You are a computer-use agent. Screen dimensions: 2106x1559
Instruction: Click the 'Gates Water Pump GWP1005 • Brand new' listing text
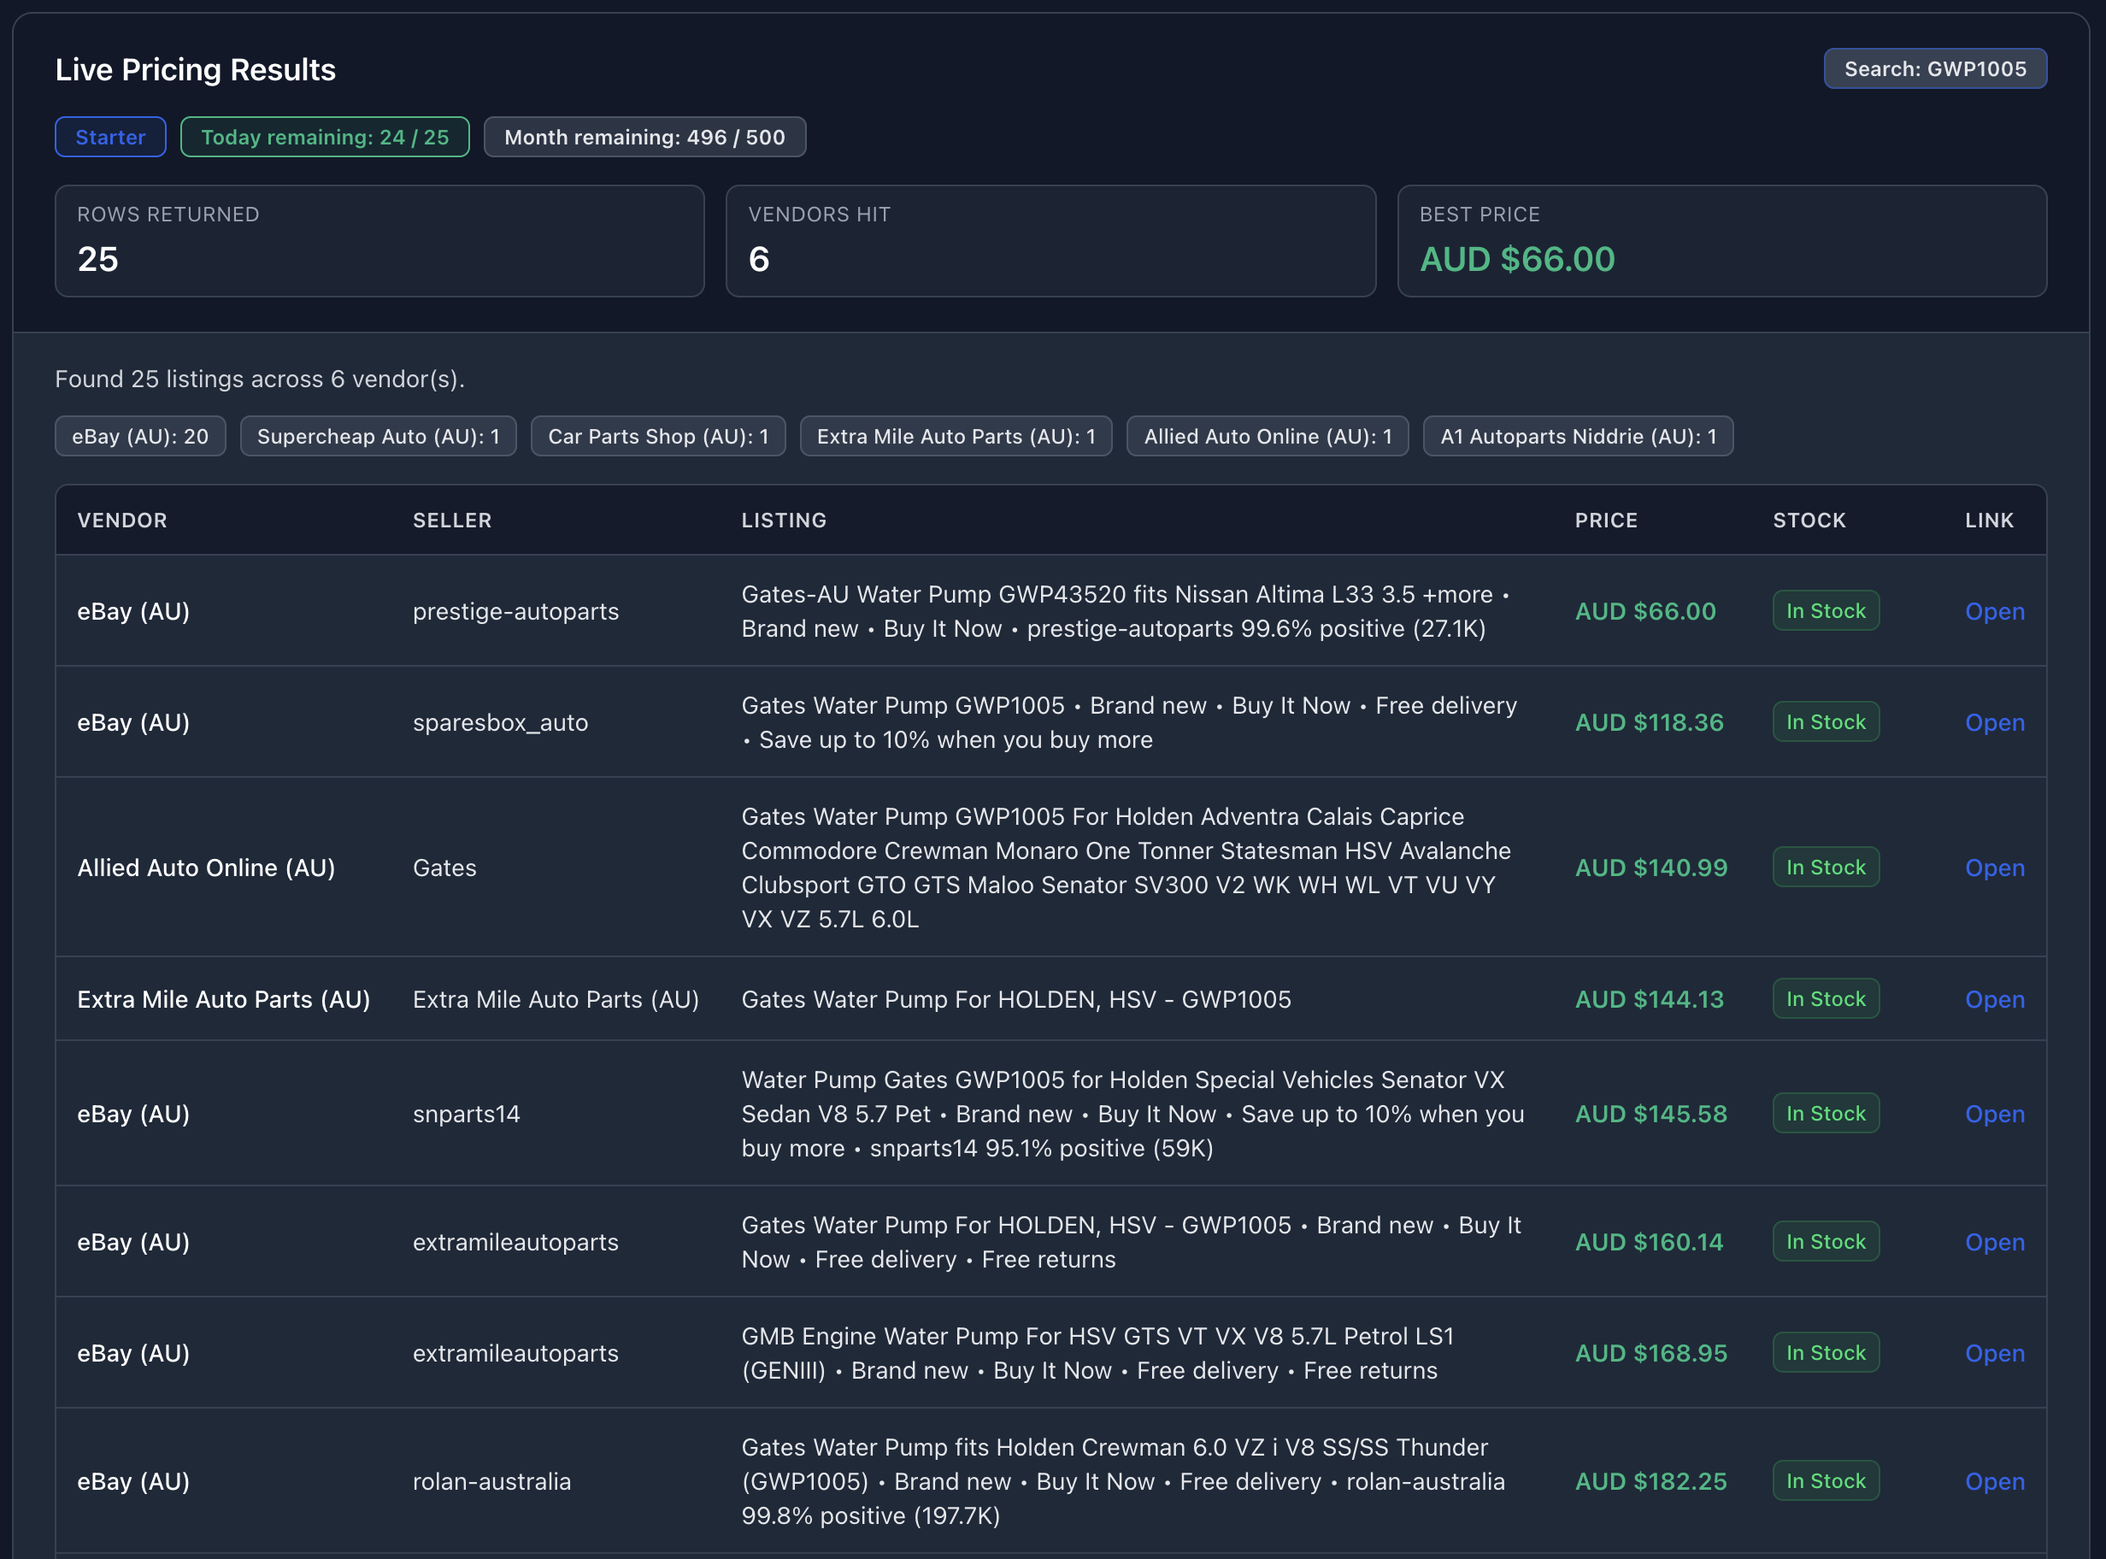coord(1129,723)
